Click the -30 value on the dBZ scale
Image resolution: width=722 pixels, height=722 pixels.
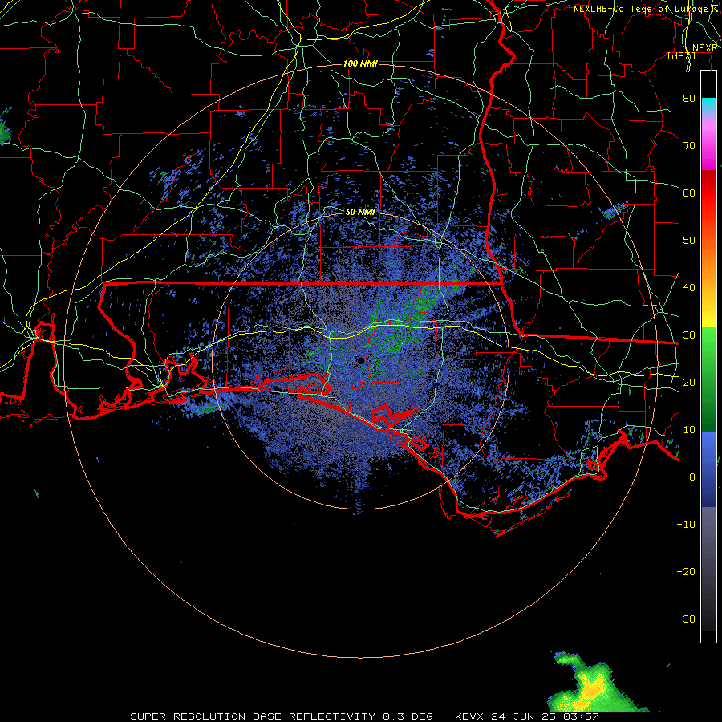[686, 619]
